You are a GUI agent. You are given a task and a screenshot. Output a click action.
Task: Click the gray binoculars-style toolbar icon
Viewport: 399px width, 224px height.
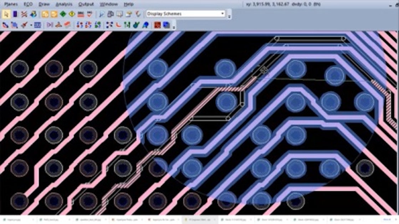(x=111, y=14)
